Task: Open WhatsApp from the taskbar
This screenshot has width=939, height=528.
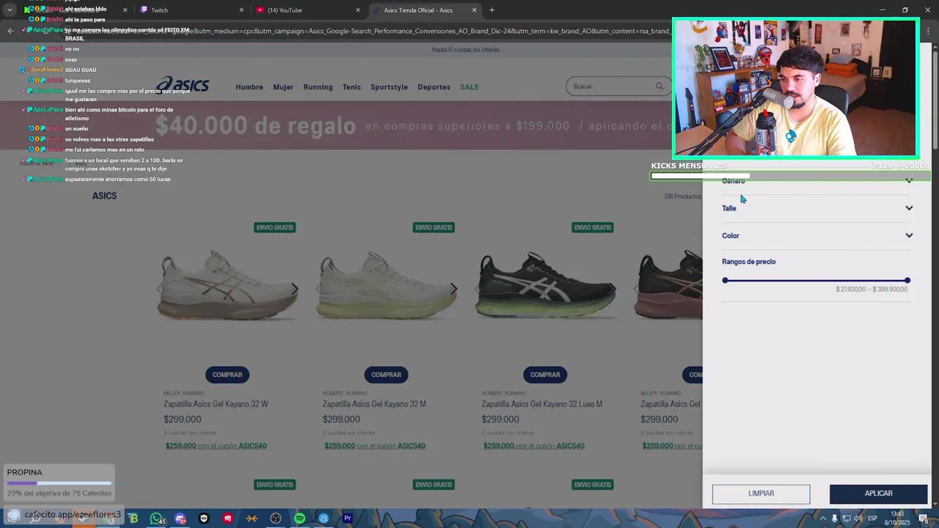Action: pos(156,518)
